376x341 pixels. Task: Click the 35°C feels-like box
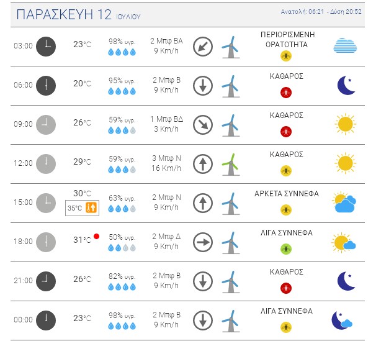point(82,208)
